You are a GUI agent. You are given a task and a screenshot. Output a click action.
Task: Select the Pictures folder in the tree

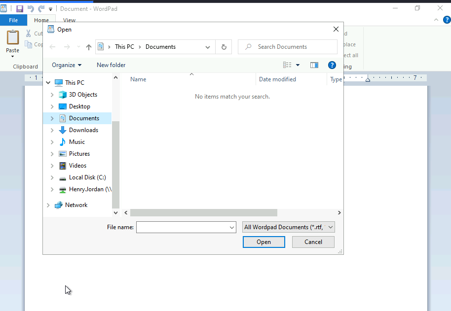(x=79, y=154)
